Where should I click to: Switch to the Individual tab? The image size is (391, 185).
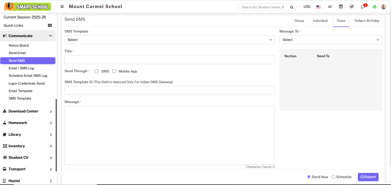pyautogui.click(x=320, y=21)
